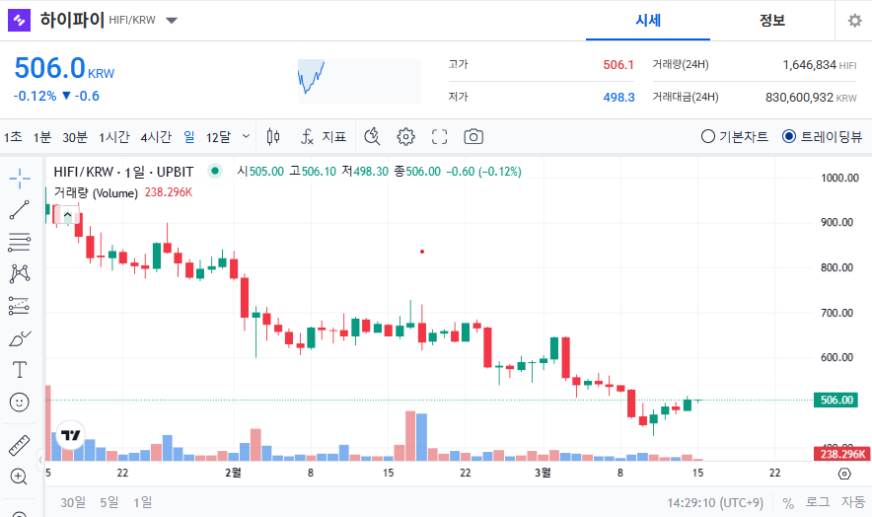Take a chart snapshot with camera icon
Screen dimensions: 872x517
click(473, 136)
